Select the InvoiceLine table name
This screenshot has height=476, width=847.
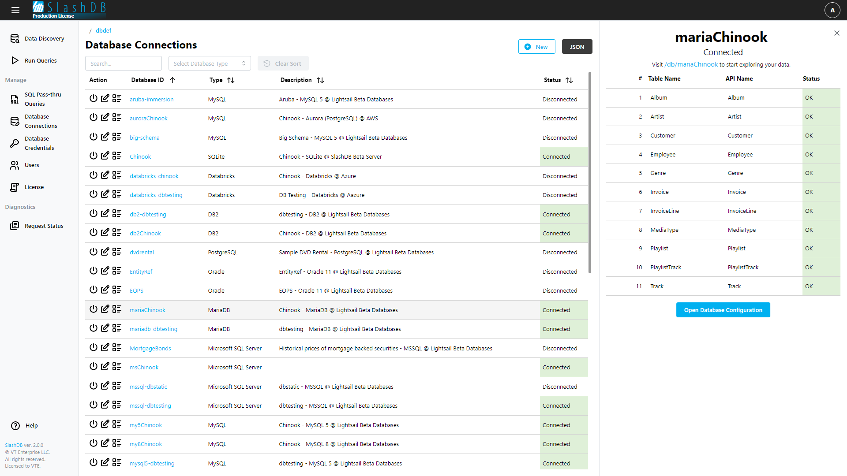664,211
